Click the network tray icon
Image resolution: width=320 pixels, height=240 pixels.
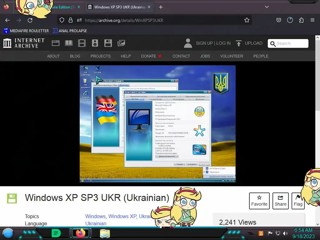coord(277,233)
